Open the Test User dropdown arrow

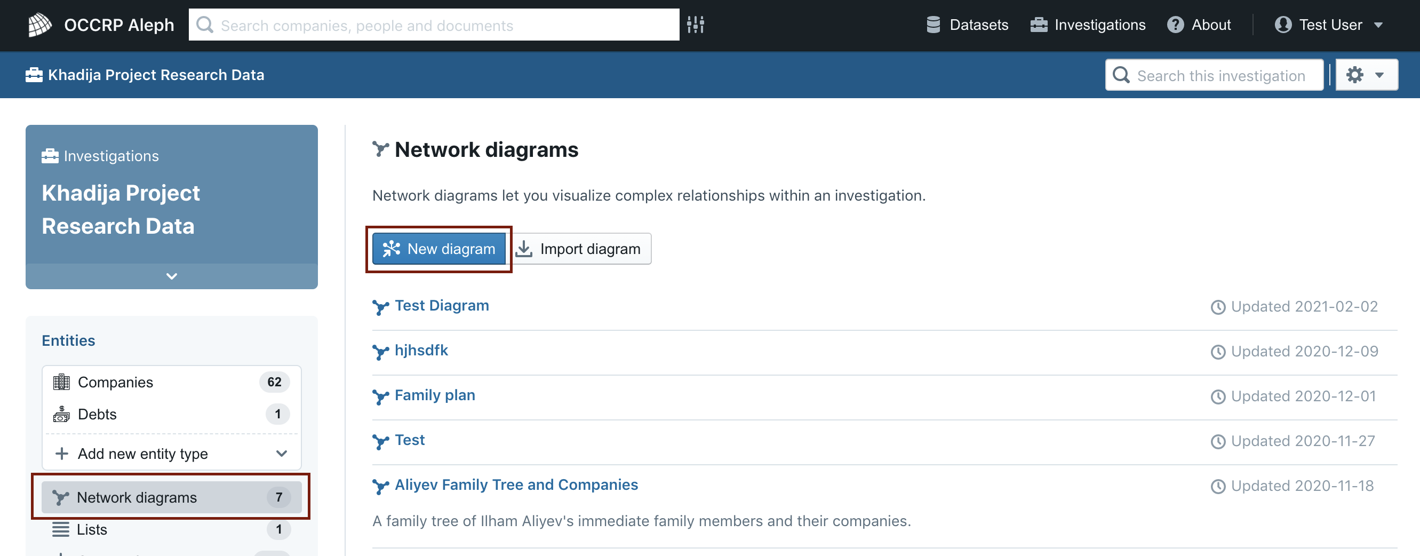pos(1378,25)
